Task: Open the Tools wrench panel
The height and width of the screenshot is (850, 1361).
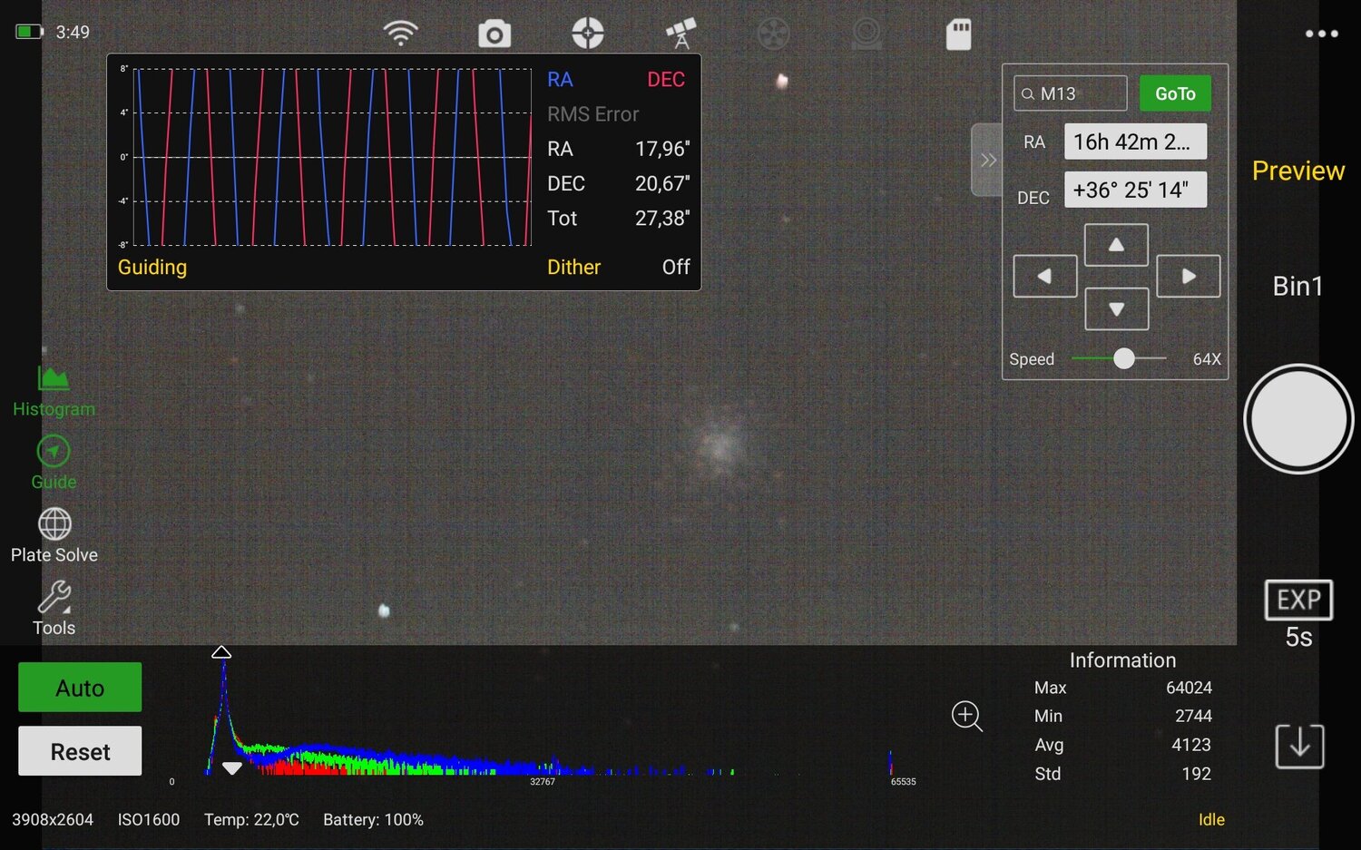Action: click(53, 606)
